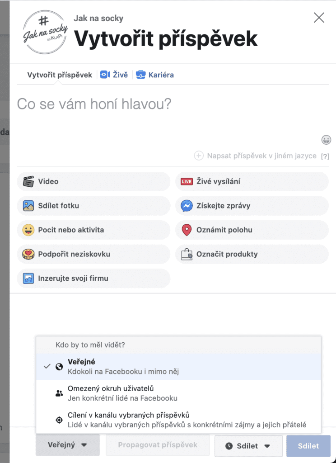The width and height of the screenshot is (336, 463).
Task: Click the red LIVE broadcast icon
Action: coord(187,182)
